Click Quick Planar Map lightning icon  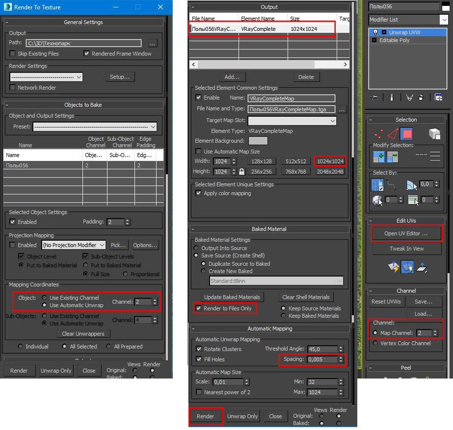(394, 267)
